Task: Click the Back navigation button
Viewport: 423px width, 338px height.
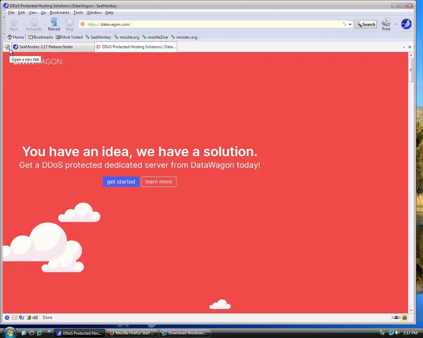Action: 14,24
